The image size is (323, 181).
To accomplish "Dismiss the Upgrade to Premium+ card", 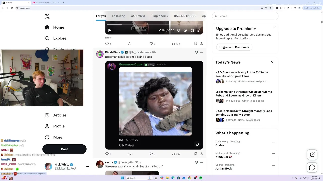I will point(274,27).
